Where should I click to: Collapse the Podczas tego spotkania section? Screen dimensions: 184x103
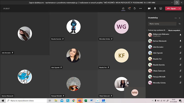[147, 30]
